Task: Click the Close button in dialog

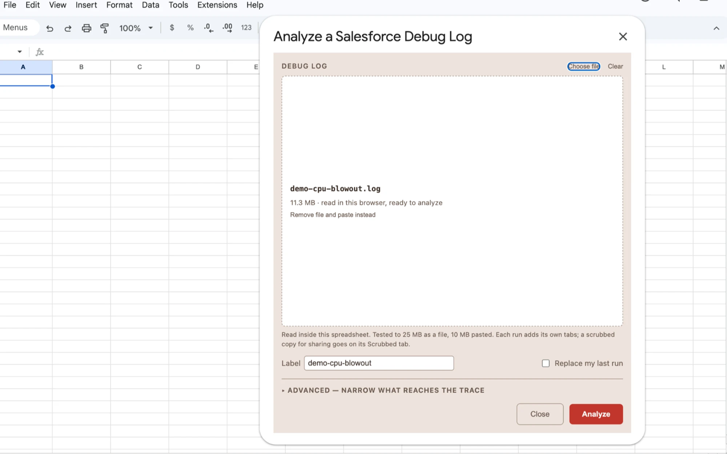Action: 540,414
